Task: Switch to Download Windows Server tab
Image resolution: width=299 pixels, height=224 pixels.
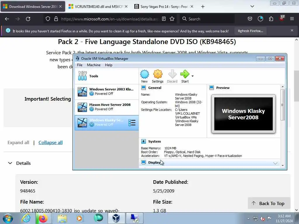Action: 33,6
